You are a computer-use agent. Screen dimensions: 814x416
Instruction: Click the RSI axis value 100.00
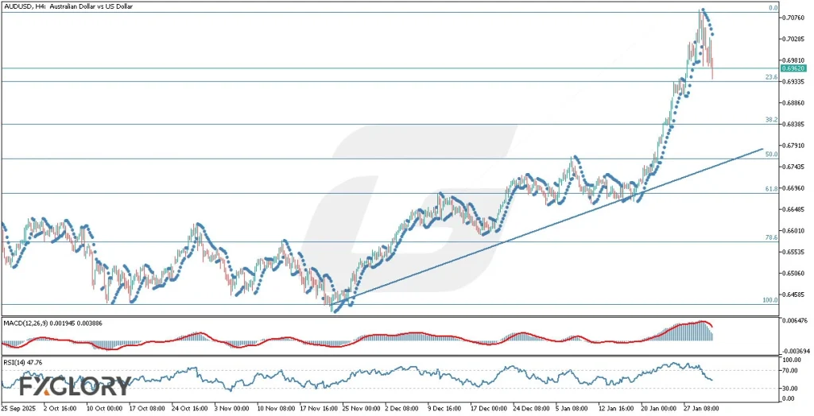(793, 360)
